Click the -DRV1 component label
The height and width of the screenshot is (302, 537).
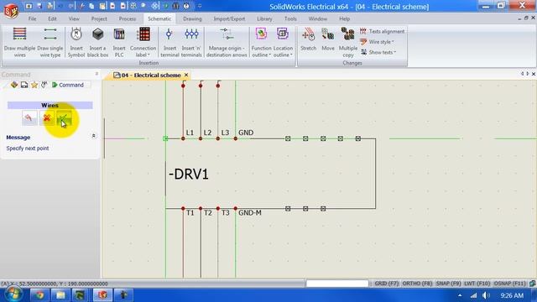pos(188,174)
